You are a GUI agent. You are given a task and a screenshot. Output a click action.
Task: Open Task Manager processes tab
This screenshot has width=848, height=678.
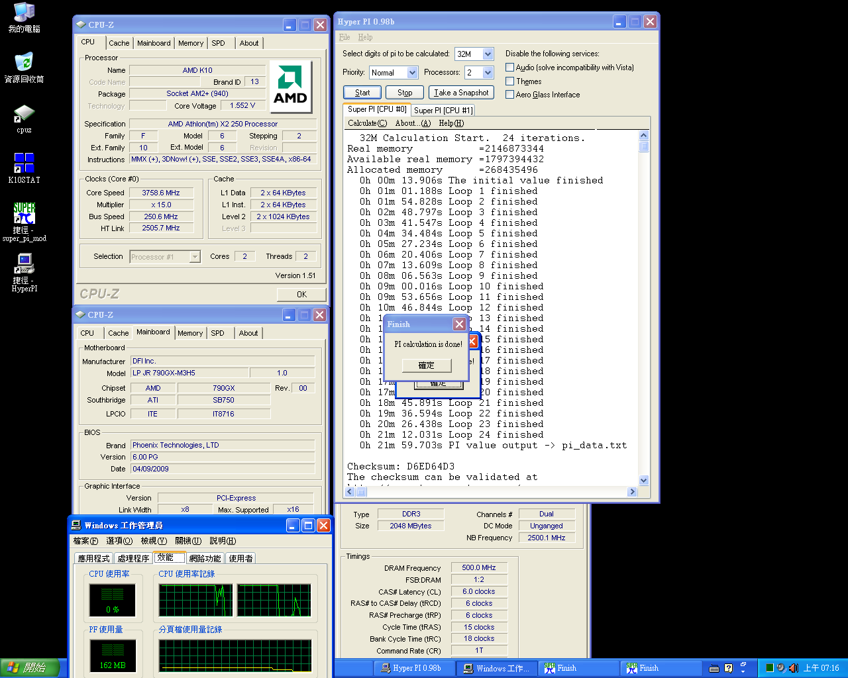tap(133, 558)
